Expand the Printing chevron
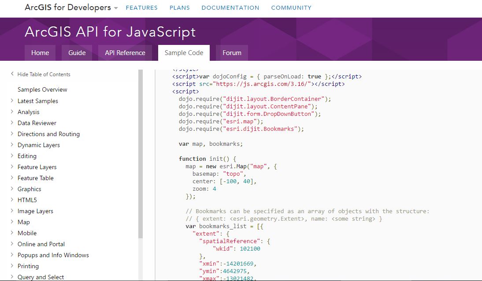 12,266
